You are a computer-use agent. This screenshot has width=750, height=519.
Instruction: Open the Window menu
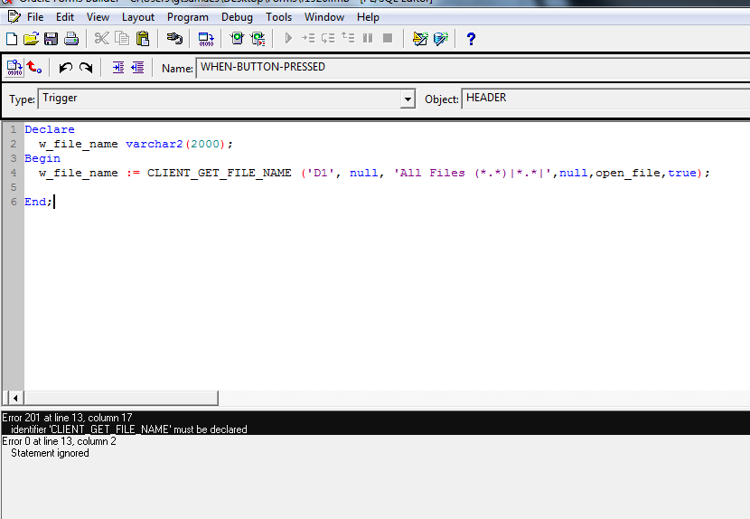point(324,17)
